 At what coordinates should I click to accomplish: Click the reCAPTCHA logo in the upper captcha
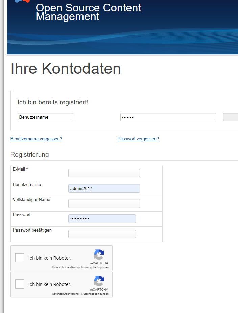[x=99, y=255]
